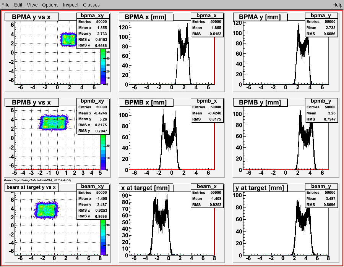Open the File menu
Image resolution: width=344 pixels, height=267 pixels.
tap(5, 5)
